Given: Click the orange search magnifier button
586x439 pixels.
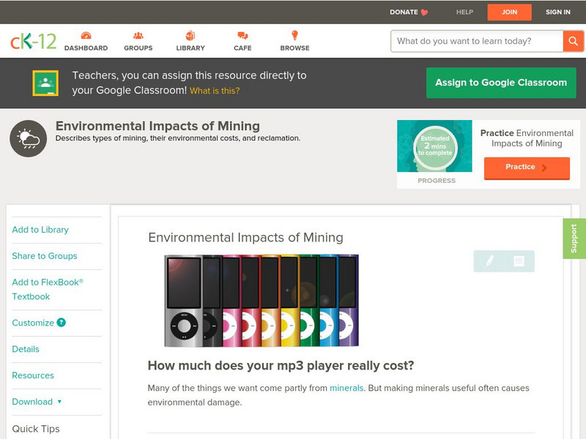Looking at the screenshot, I should coord(573,41).
